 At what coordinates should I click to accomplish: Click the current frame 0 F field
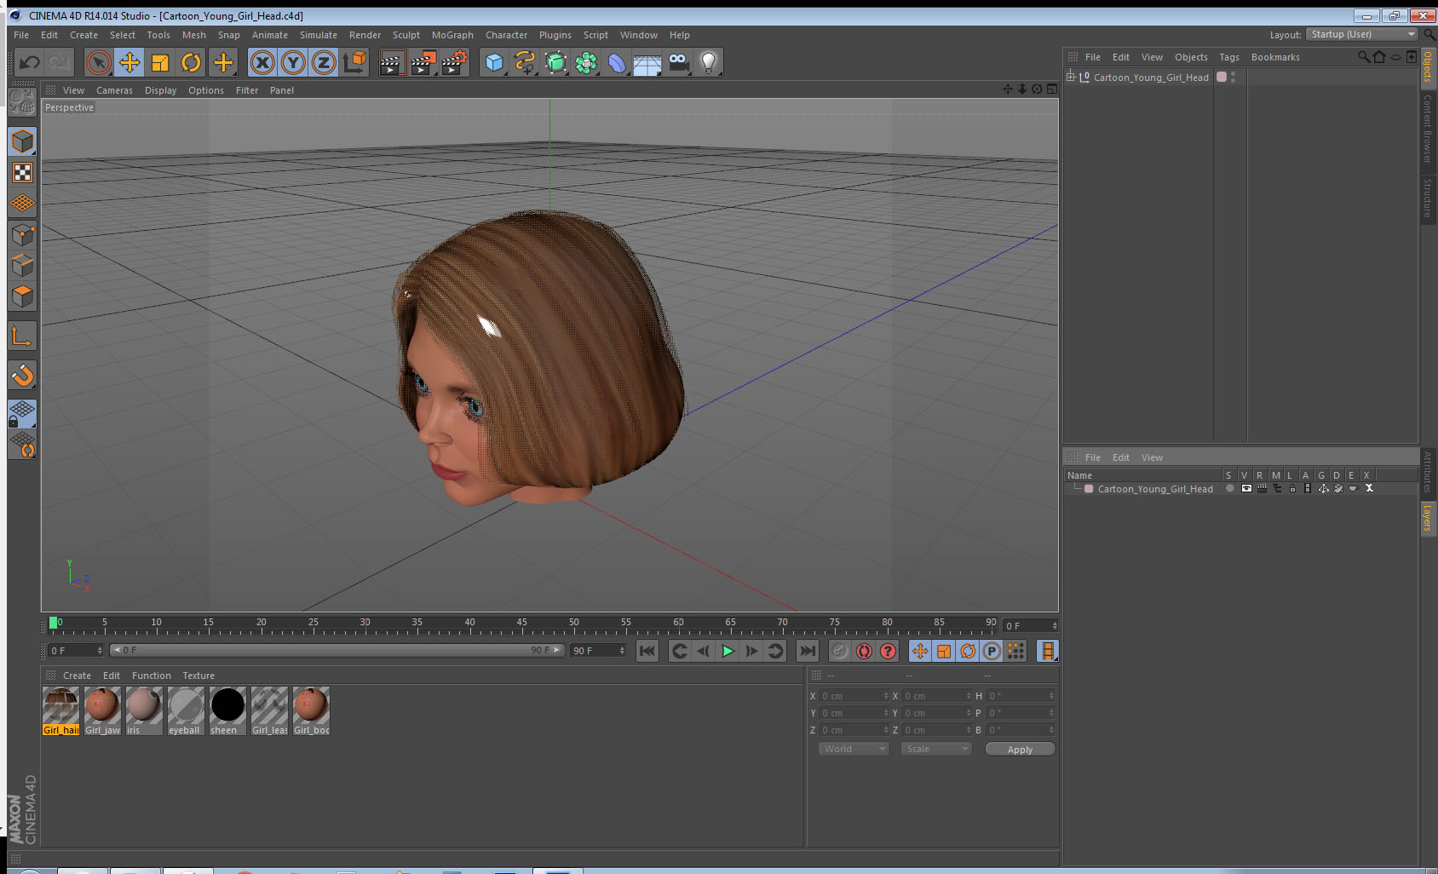75,651
